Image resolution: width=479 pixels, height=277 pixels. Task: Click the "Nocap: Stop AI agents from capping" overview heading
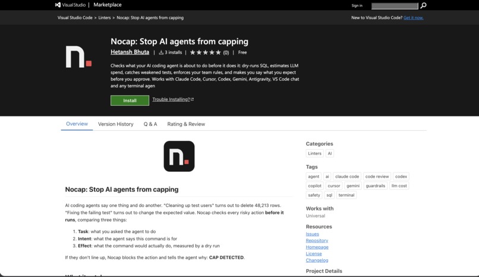point(122,190)
